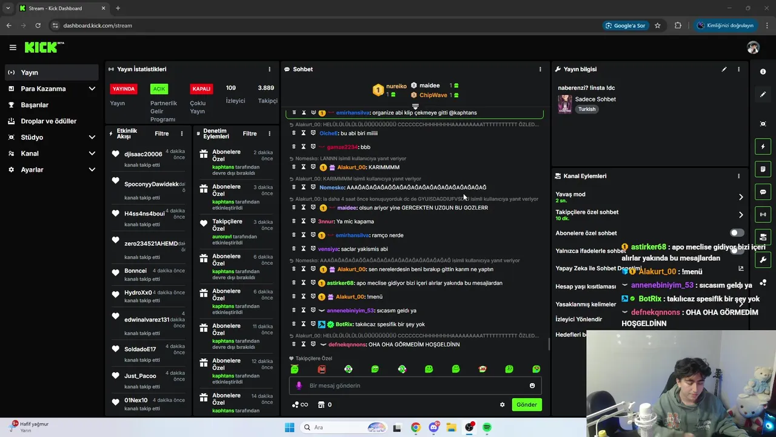Click the shield icon on BotRix message
Viewport: 776px width, 437px height.
(313, 324)
